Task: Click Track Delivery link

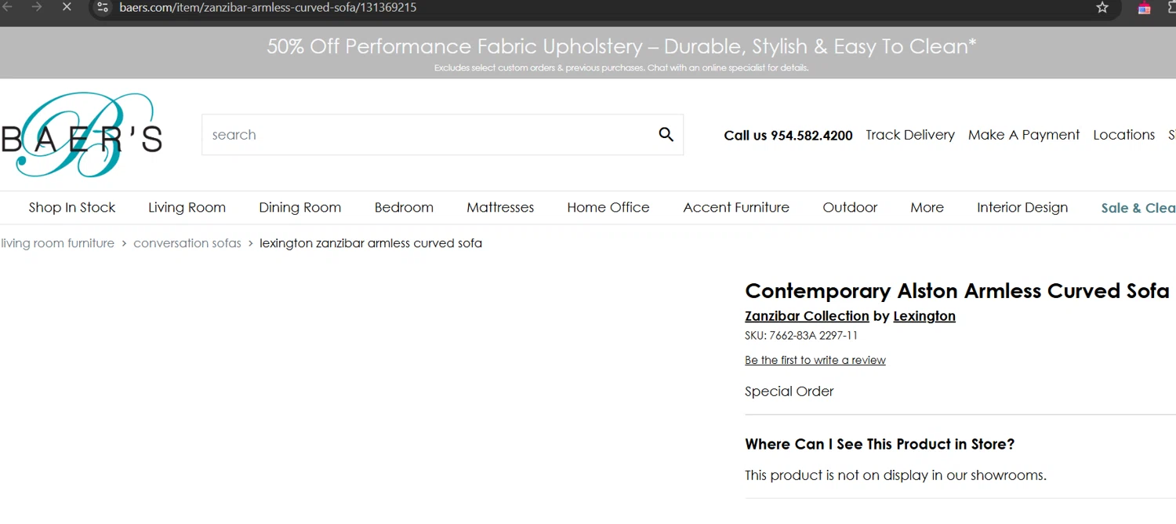Action: tap(910, 135)
